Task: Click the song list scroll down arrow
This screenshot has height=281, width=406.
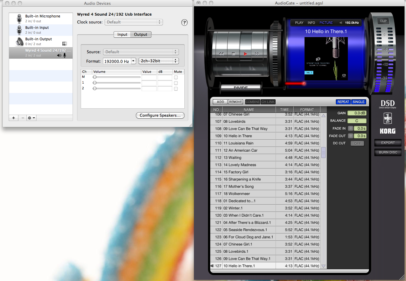Action: pyautogui.click(x=323, y=266)
